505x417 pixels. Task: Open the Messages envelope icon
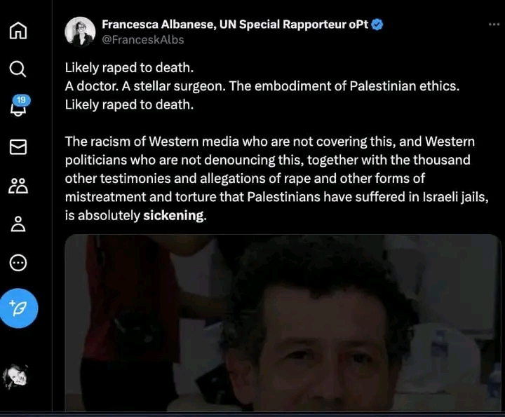click(x=18, y=146)
